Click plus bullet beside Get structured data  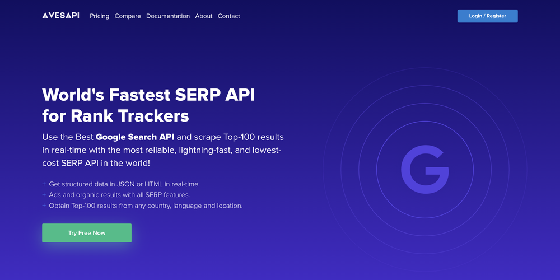pos(44,184)
